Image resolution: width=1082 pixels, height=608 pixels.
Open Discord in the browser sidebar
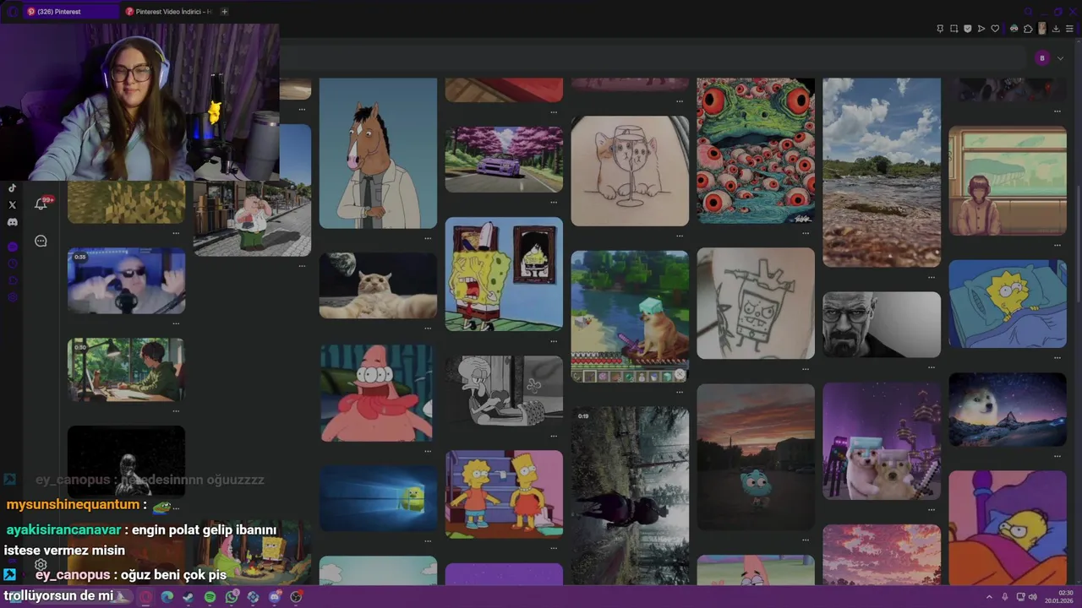12,222
